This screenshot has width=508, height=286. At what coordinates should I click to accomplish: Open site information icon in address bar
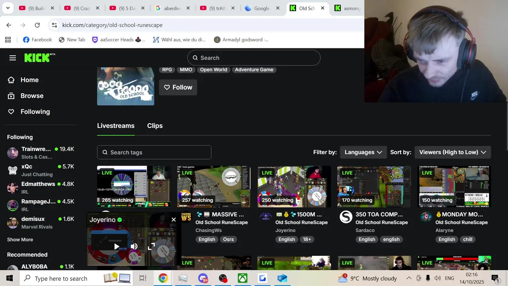[x=54, y=25]
